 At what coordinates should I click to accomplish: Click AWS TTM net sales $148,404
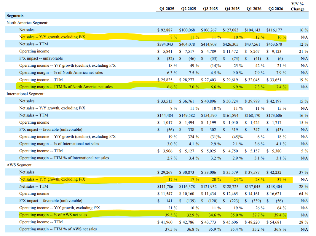[274, 186]
